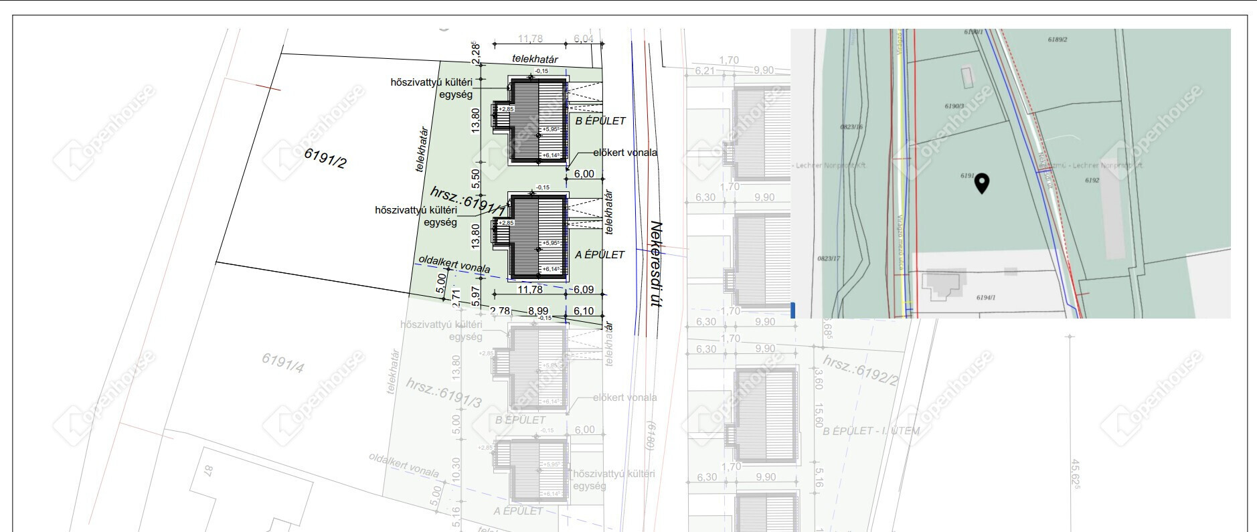Click the black location pin on the map

point(981,183)
